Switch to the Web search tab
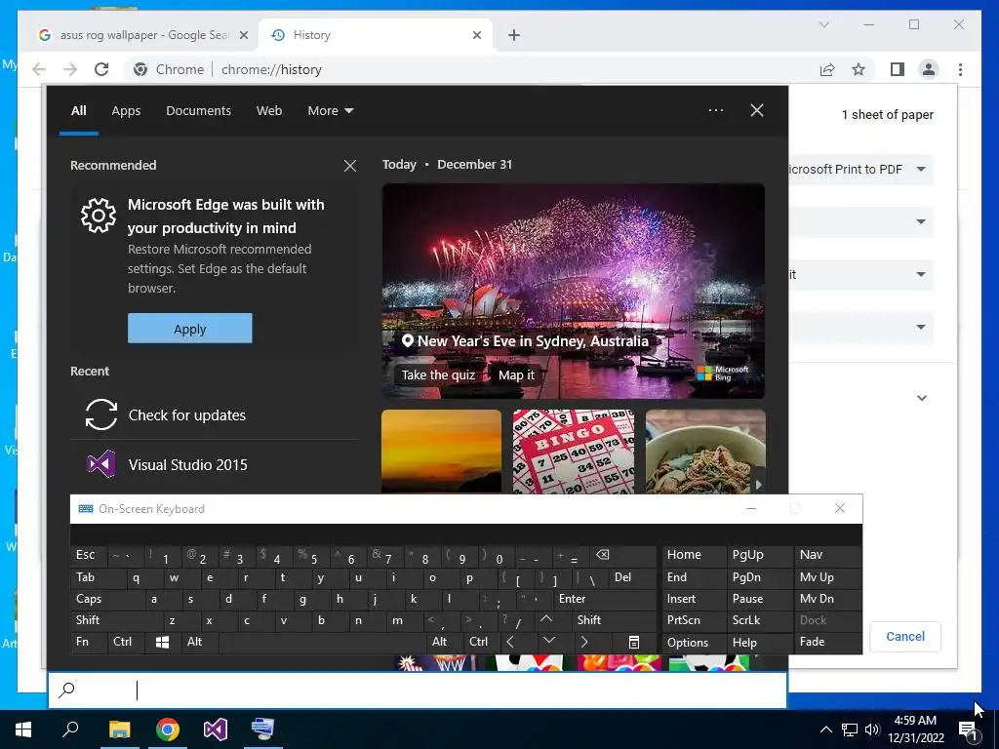Screen dimensions: 999x749 coord(269,111)
